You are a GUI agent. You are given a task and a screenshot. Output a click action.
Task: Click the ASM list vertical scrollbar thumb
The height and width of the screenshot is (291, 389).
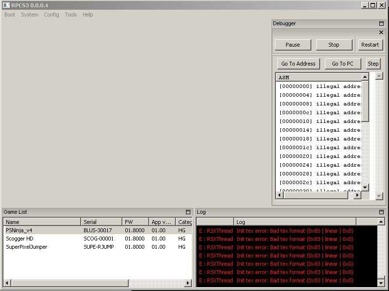coord(365,101)
